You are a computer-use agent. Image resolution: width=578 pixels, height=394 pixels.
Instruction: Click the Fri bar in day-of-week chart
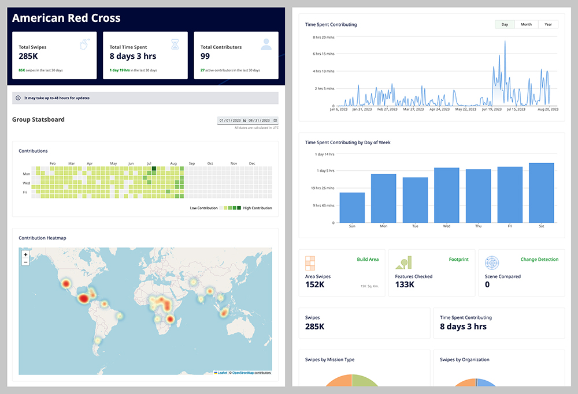510,194
